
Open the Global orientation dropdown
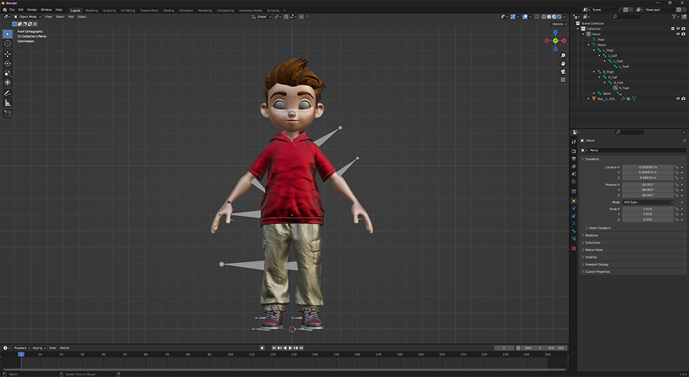tap(262, 17)
